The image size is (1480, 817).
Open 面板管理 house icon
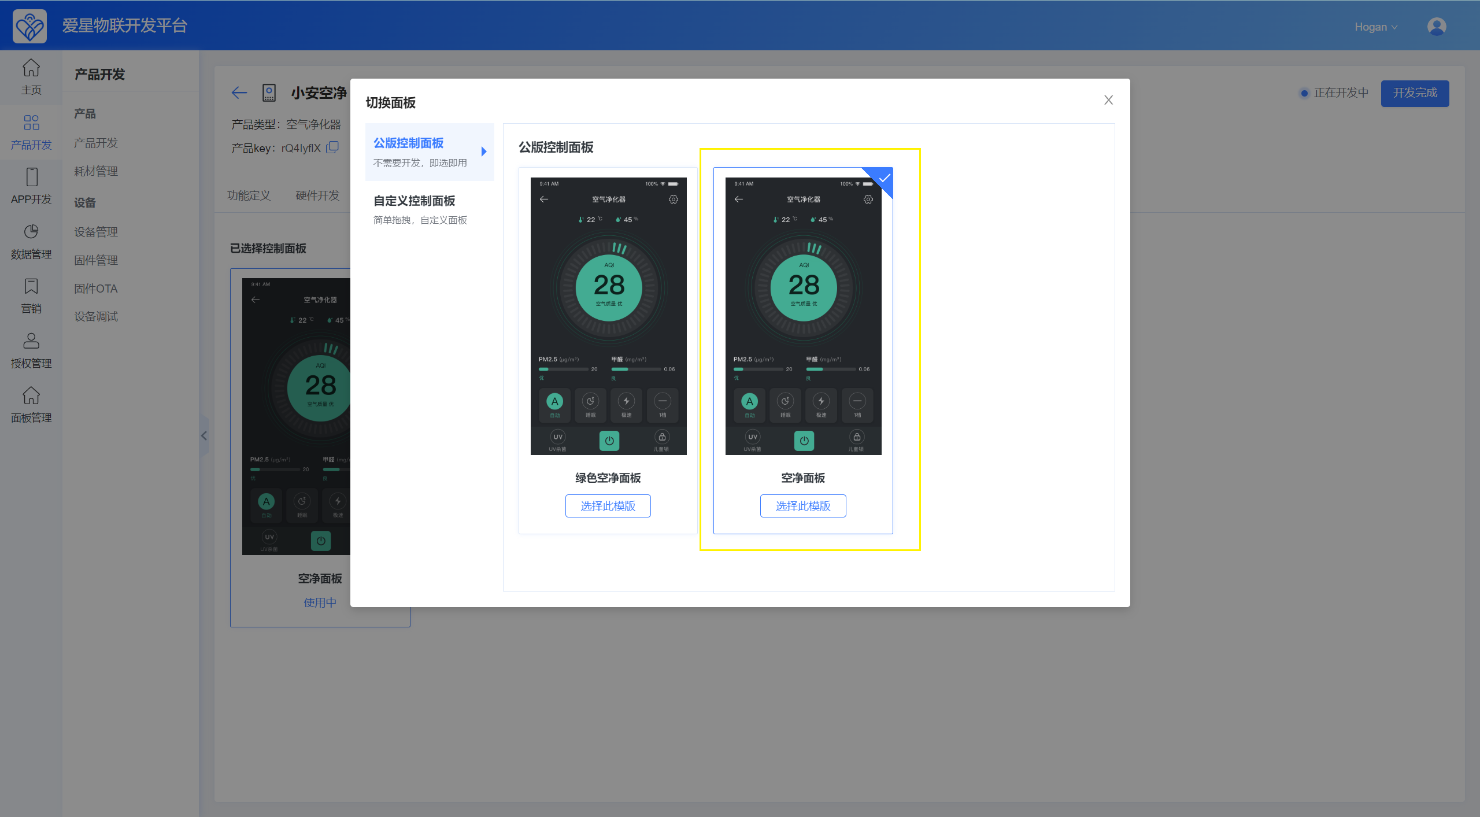pyautogui.click(x=31, y=395)
